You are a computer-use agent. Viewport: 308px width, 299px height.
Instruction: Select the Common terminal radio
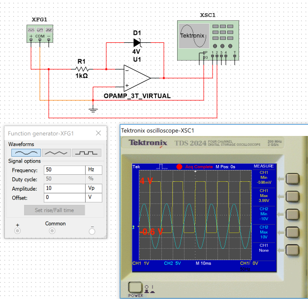pos(52,231)
